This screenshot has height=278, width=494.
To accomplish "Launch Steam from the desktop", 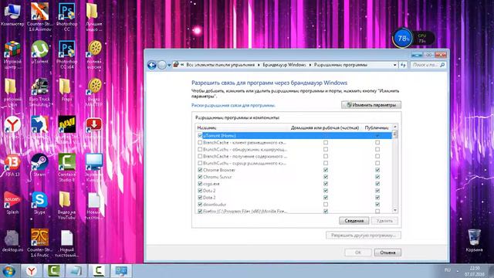I will tap(39, 165).
